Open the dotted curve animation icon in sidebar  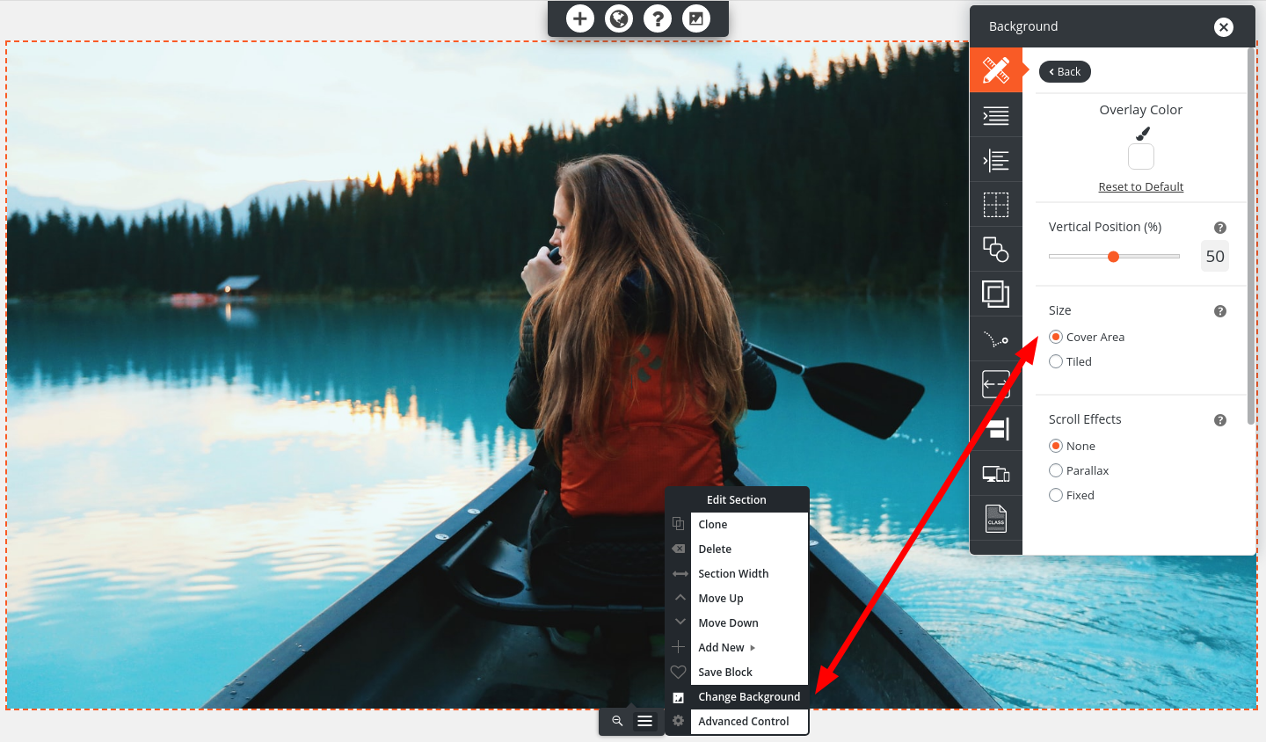pos(996,339)
